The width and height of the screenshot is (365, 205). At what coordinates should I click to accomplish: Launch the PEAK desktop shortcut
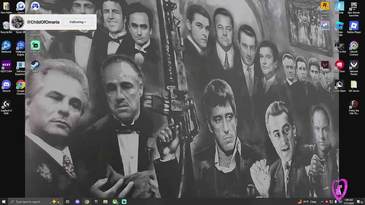point(325,27)
